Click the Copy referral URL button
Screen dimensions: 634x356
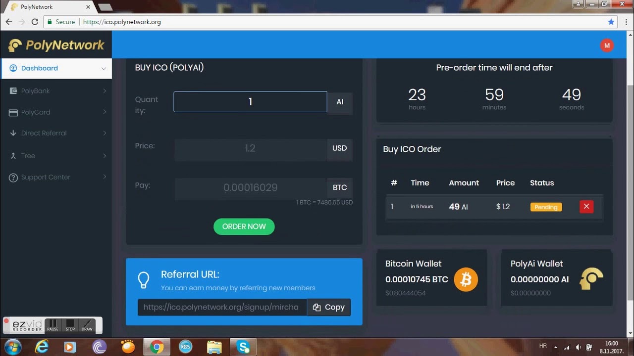click(329, 307)
